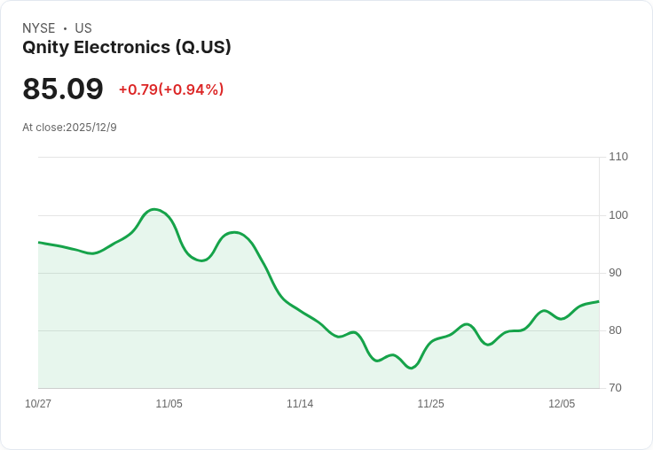
Task: Click the 100 price axis label
Action: [618, 215]
